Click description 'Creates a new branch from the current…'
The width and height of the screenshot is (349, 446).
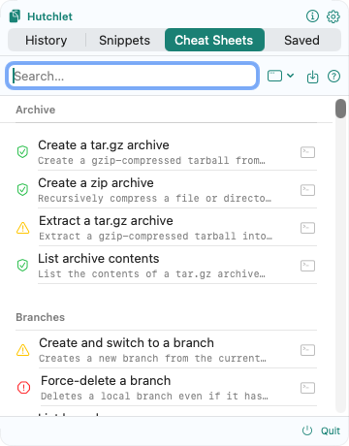[x=152, y=358]
